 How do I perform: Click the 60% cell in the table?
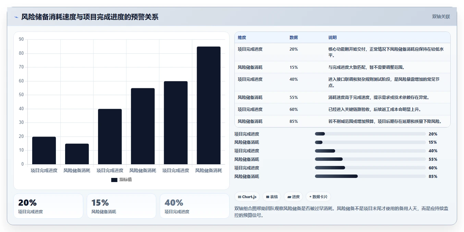(294, 109)
